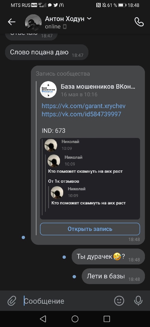Start a voice call with phone icon
Image resolution: width=150 pixels, height=327 pixels.
pyautogui.click(x=139, y=22)
